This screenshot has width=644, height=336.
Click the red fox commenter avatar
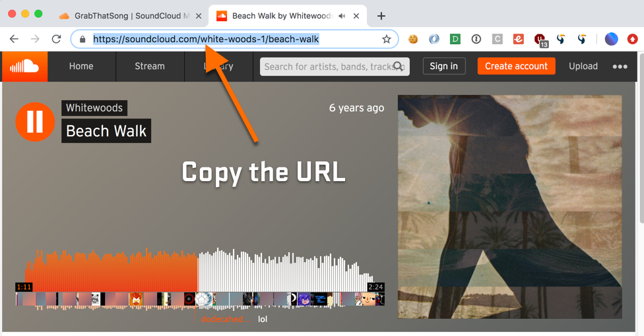click(135, 299)
